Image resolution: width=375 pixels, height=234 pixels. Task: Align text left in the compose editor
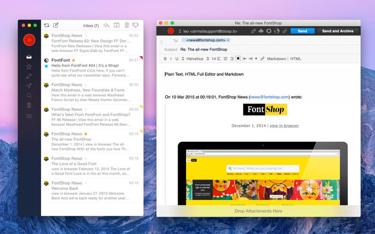(x=219, y=58)
